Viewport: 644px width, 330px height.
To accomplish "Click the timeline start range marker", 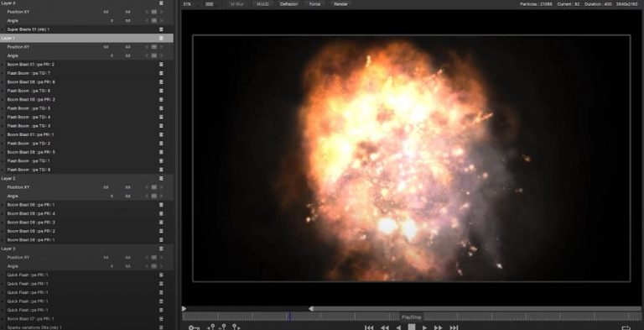I will [x=184, y=309].
